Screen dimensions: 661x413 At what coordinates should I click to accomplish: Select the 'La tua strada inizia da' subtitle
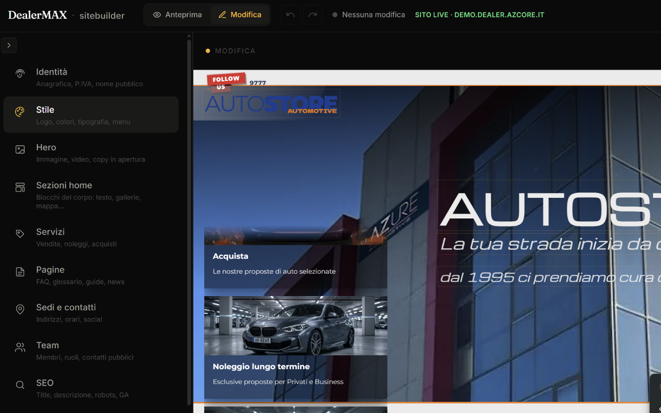pyautogui.click(x=549, y=244)
